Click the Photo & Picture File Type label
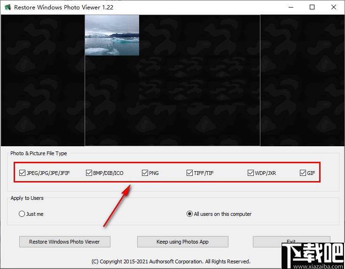The width and height of the screenshot is (345, 269). click(x=39, y=153)
